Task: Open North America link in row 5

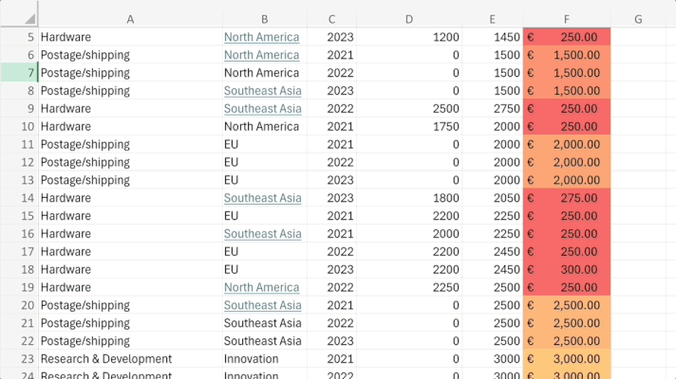Action: (261, 37)
